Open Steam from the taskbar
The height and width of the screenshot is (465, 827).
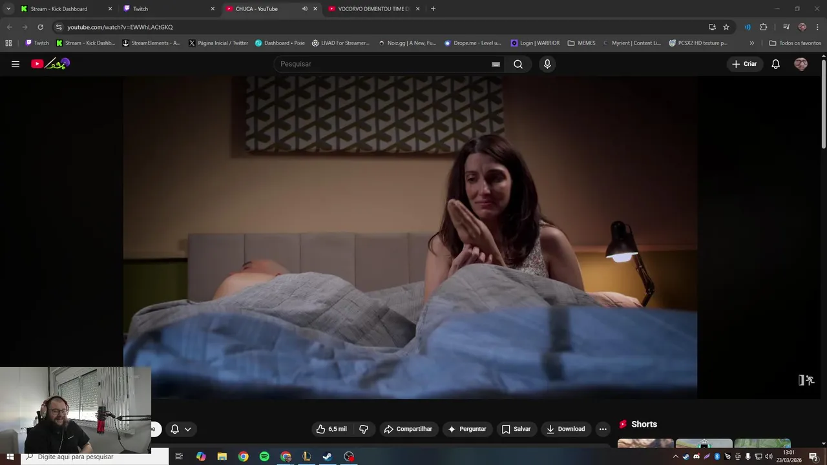pos(328,457)
